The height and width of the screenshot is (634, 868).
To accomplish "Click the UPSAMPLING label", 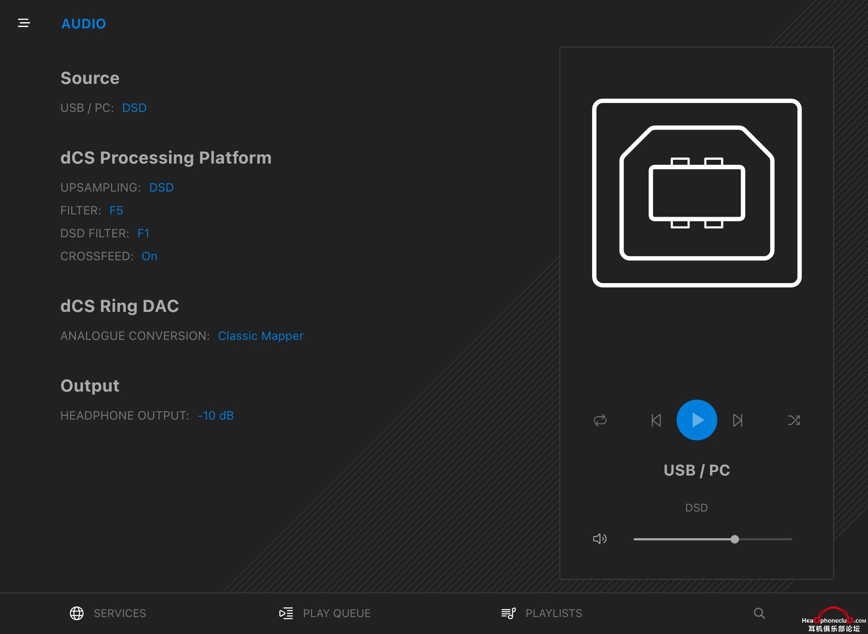I will (x=100, y=187).
